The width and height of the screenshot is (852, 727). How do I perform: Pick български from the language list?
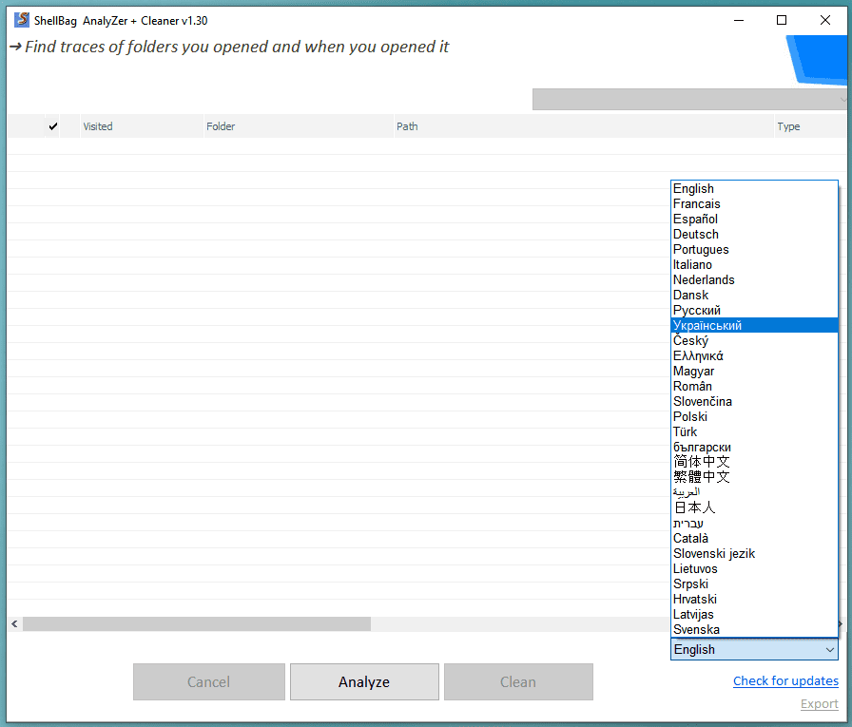pyautogui.click(x=754, y=447)
